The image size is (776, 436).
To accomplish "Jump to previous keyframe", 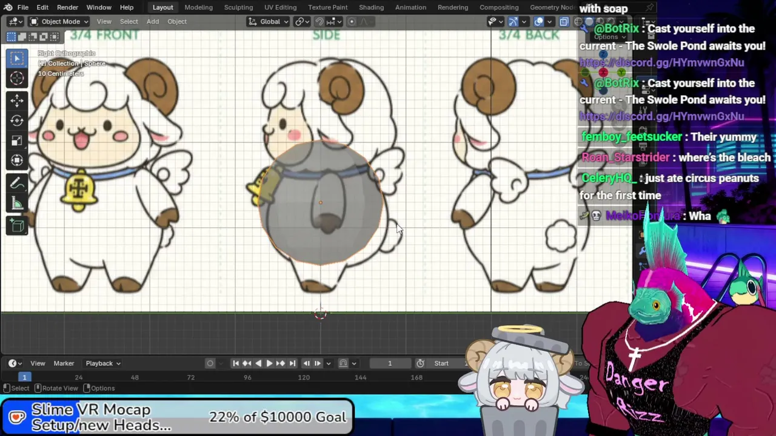I will click(x=247, y=363).
